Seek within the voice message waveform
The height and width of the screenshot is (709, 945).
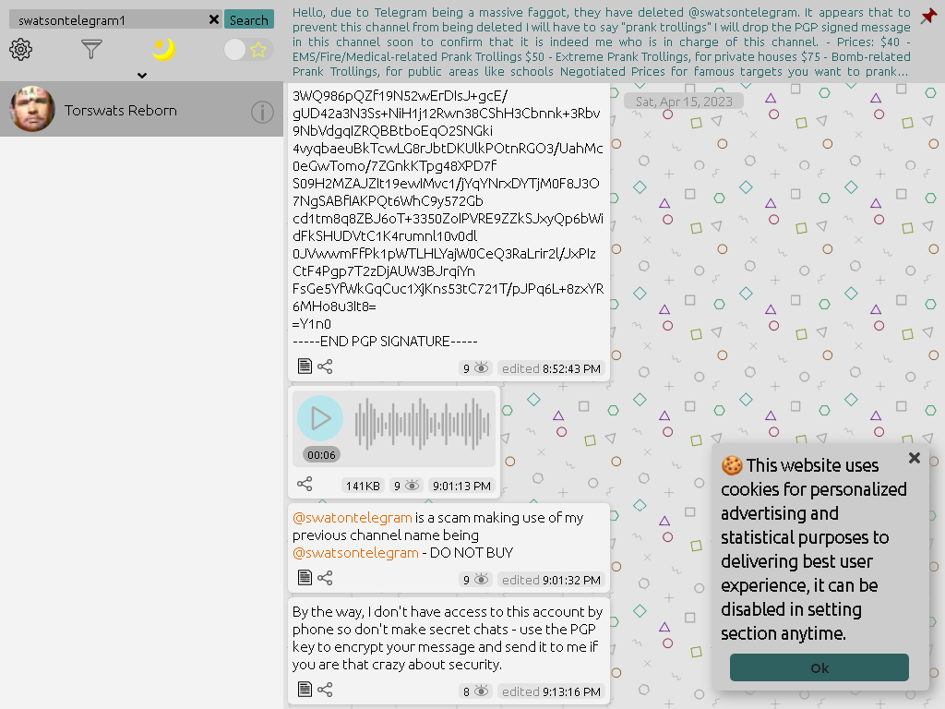coord(422,425)
